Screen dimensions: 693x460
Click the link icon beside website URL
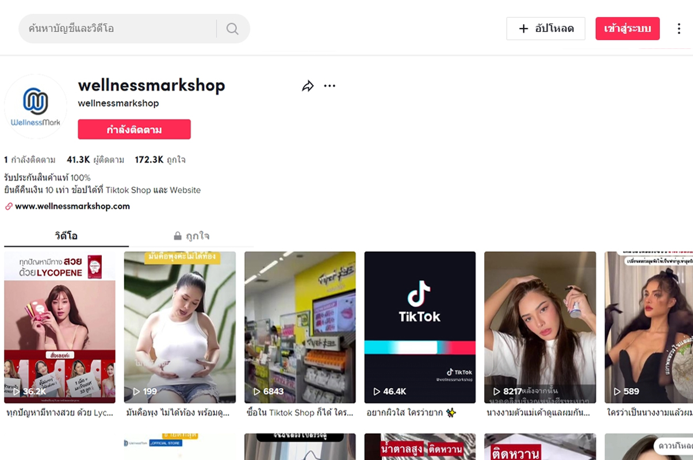tap(9, 206)
